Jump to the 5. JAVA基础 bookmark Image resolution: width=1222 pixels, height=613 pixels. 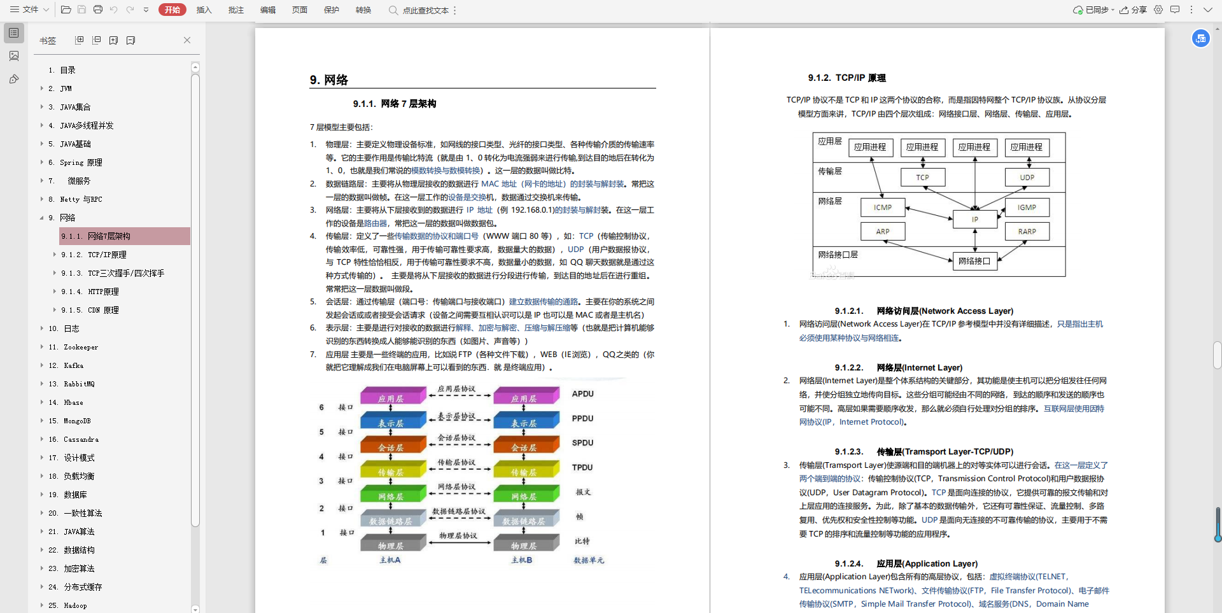[x=70, y=144]
